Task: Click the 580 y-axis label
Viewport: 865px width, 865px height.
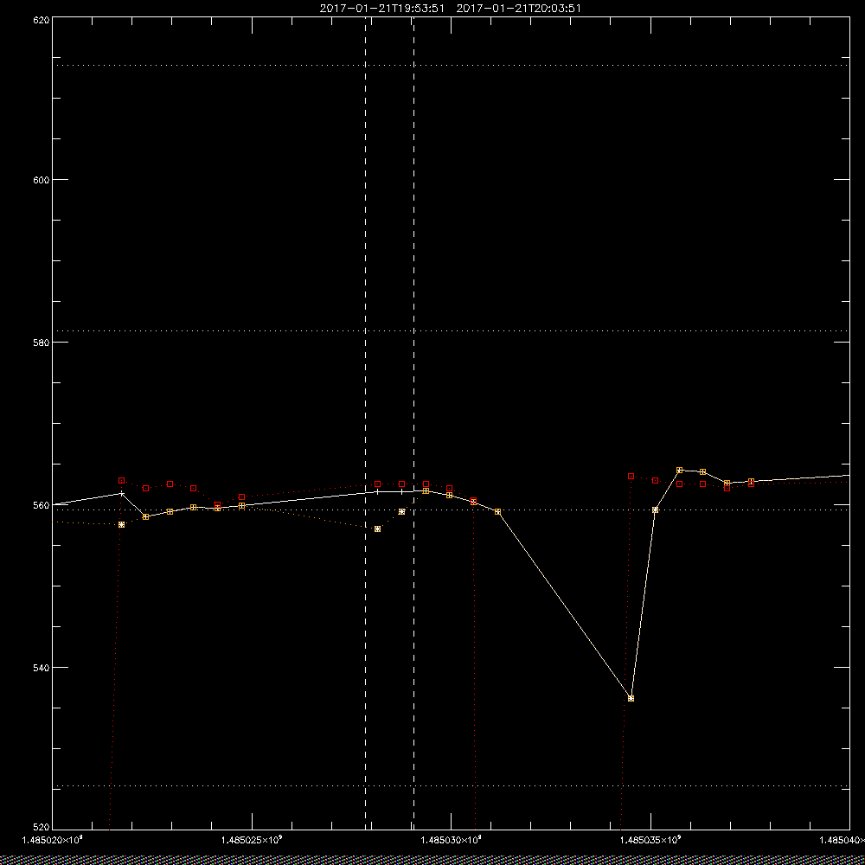Action: [42, 342]
